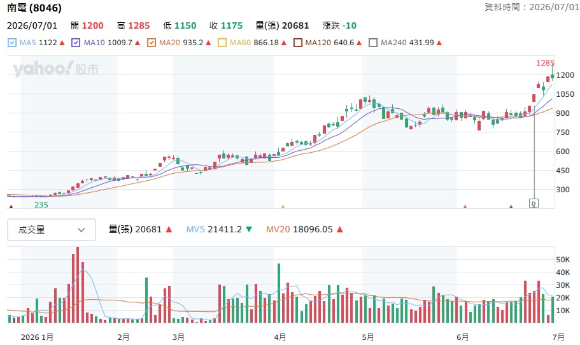
Task: Uncheck the MA10 moving average checkbox
Action: tap(76, 43)
